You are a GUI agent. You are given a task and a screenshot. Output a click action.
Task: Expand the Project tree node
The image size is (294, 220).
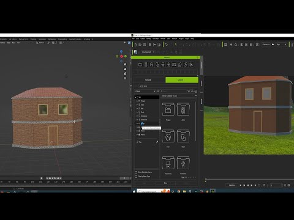(x=137, y=101)
